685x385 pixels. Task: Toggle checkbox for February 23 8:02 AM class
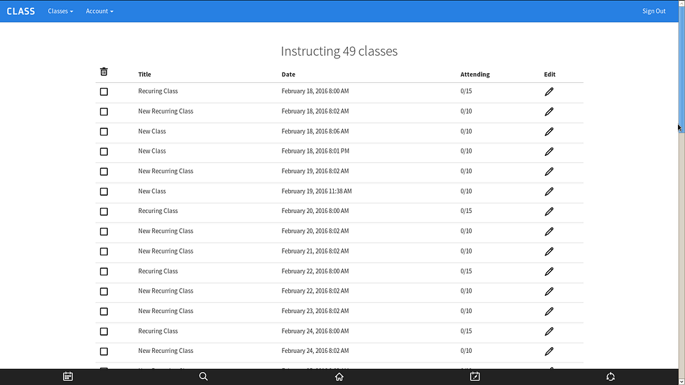coord(104,312)
